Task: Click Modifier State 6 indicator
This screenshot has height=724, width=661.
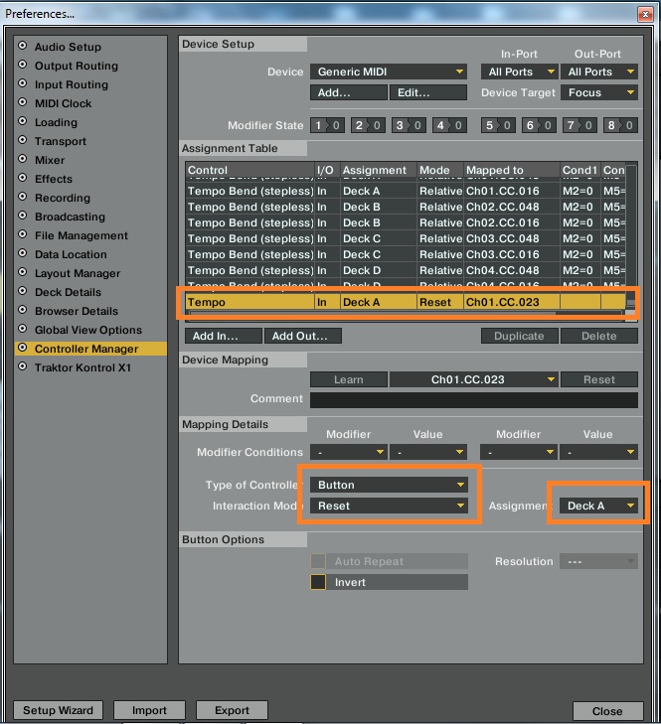Action: (x=539, y=125)
